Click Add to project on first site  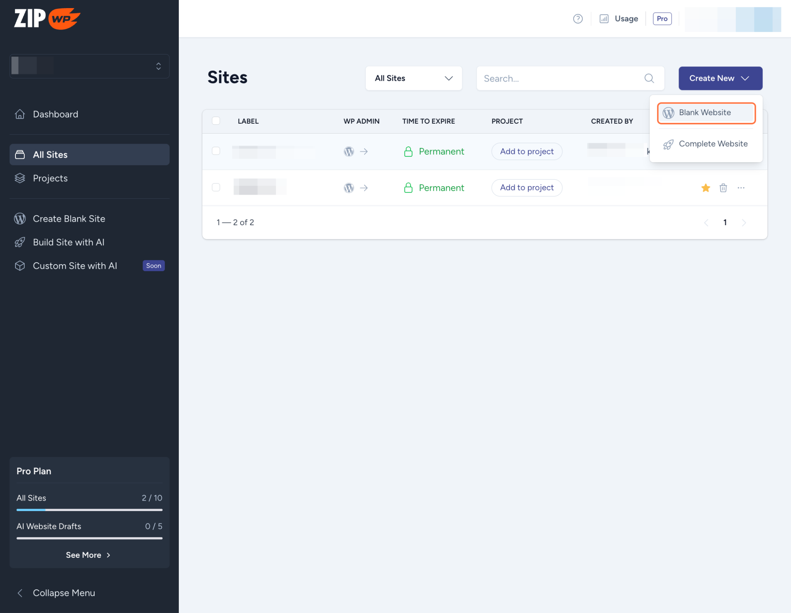(526, 151)
